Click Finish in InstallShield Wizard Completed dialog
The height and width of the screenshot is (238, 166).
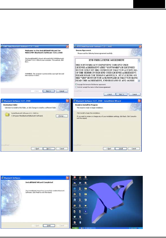click(x=49, y=225)
